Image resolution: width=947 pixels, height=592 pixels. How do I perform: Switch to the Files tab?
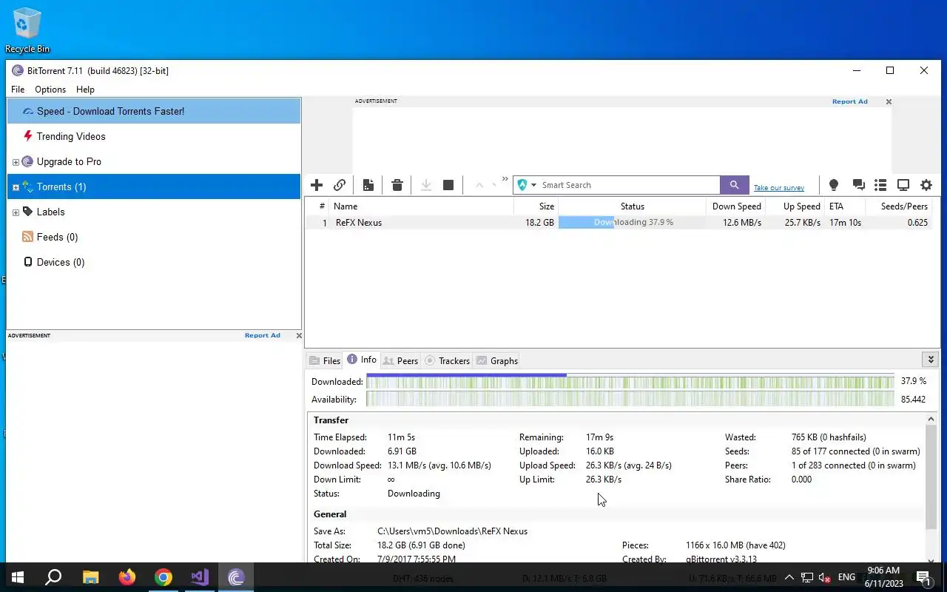click(x=325, y=360)
